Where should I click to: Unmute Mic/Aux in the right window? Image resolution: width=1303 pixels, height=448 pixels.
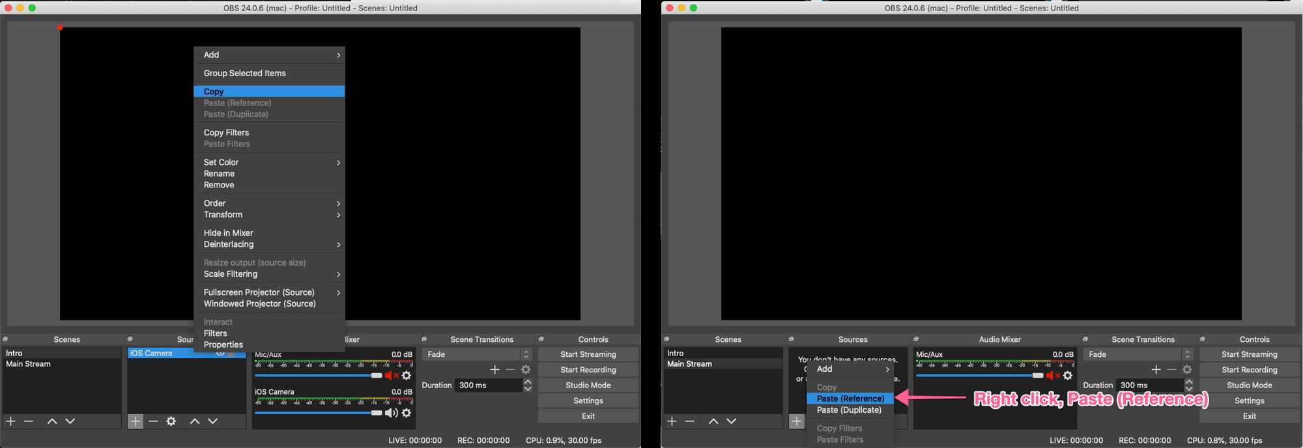point(1052,376)
